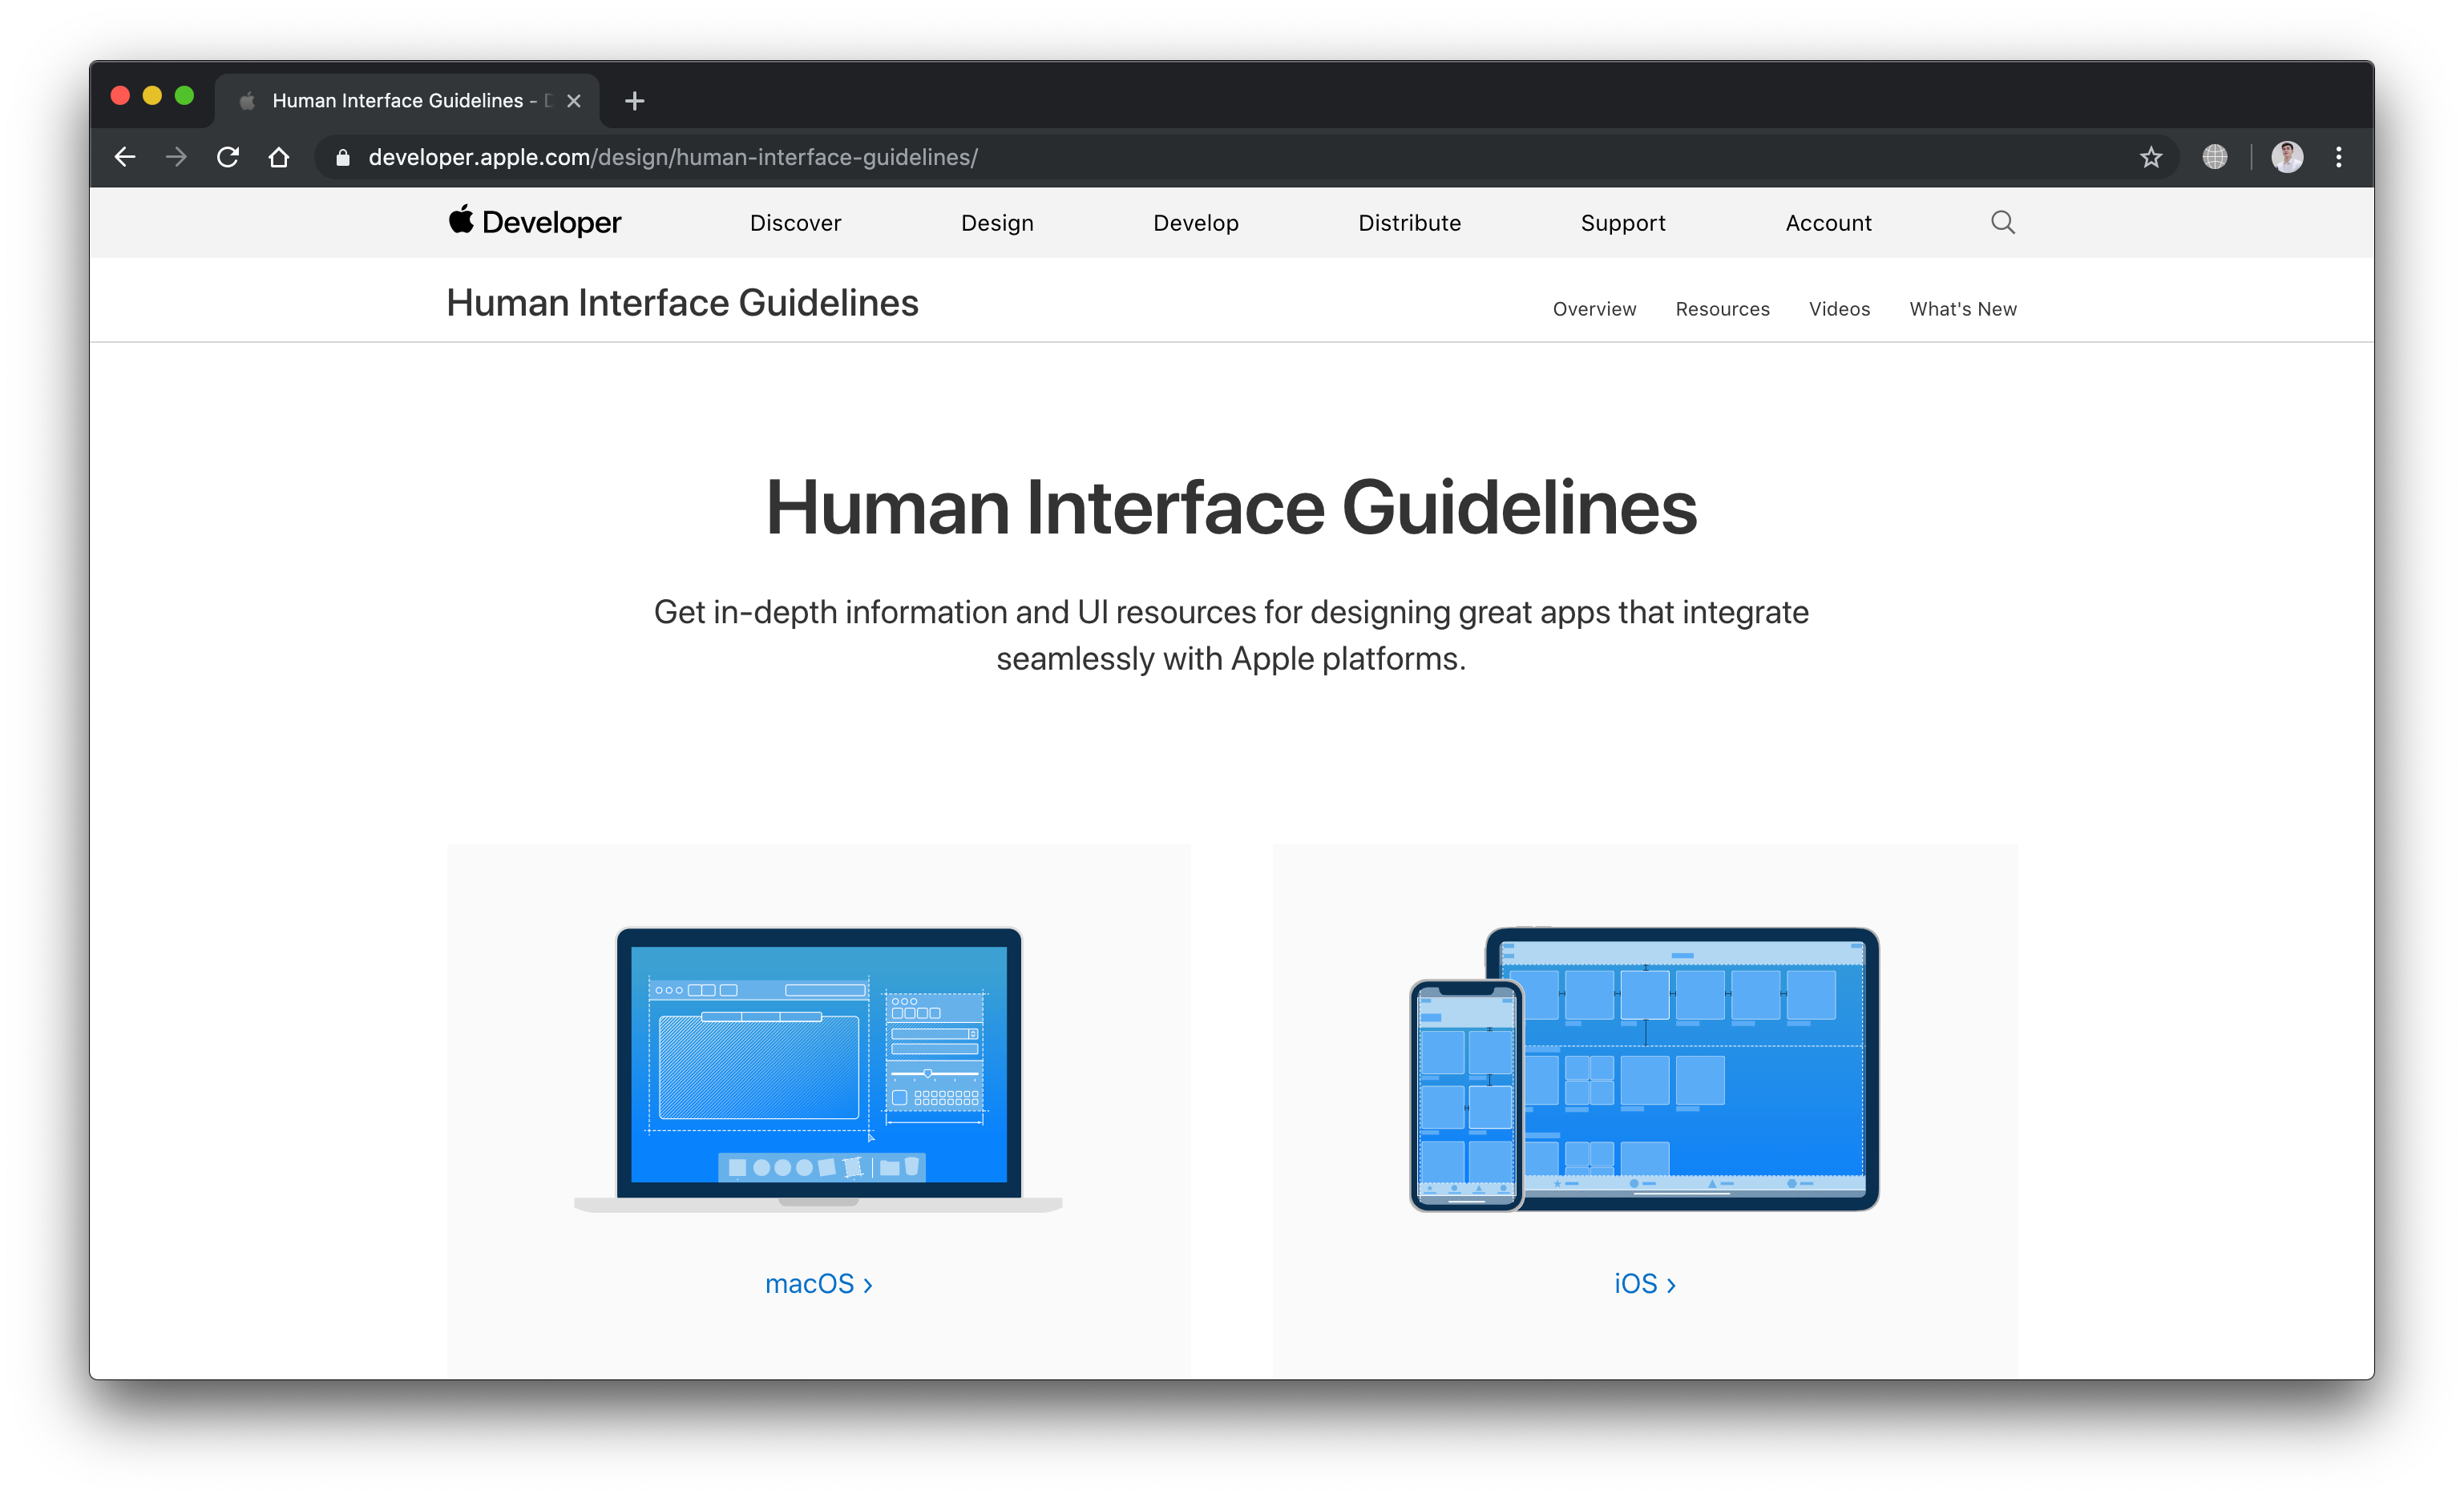Click the search icon in the navigation bar
This screenshot has height=1498, width=2464.
tap(2003, 222)
